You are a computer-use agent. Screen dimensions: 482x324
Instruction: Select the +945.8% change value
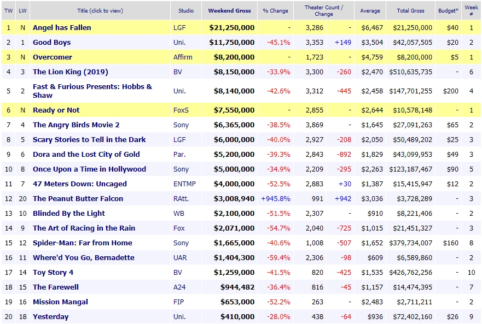click(x=275, y=198)
